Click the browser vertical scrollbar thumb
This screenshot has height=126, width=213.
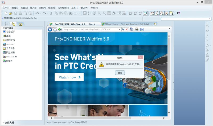click(x=169, y=59)
